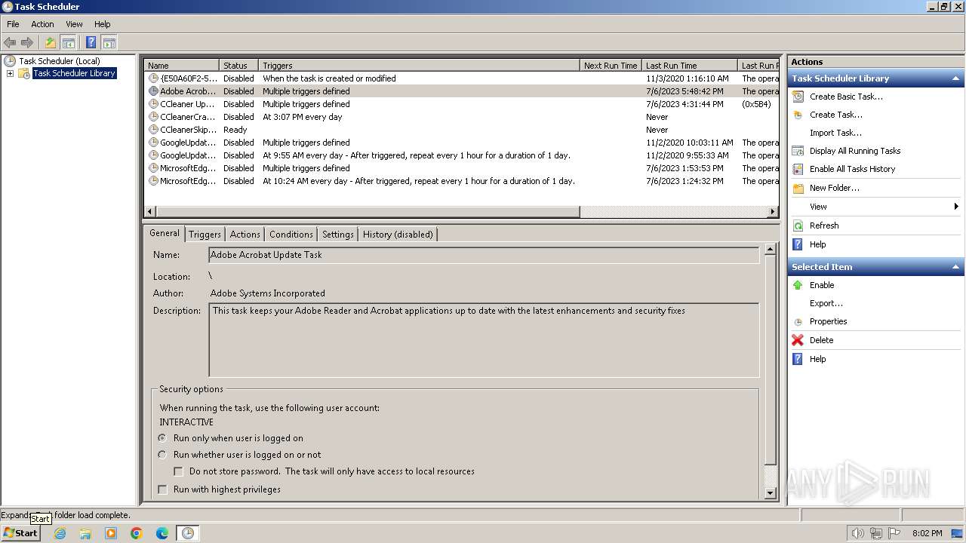Click the Refresh icon in Actions pane
The width and height of the screenshot is (966, 543).
click(x=798, y=225)
